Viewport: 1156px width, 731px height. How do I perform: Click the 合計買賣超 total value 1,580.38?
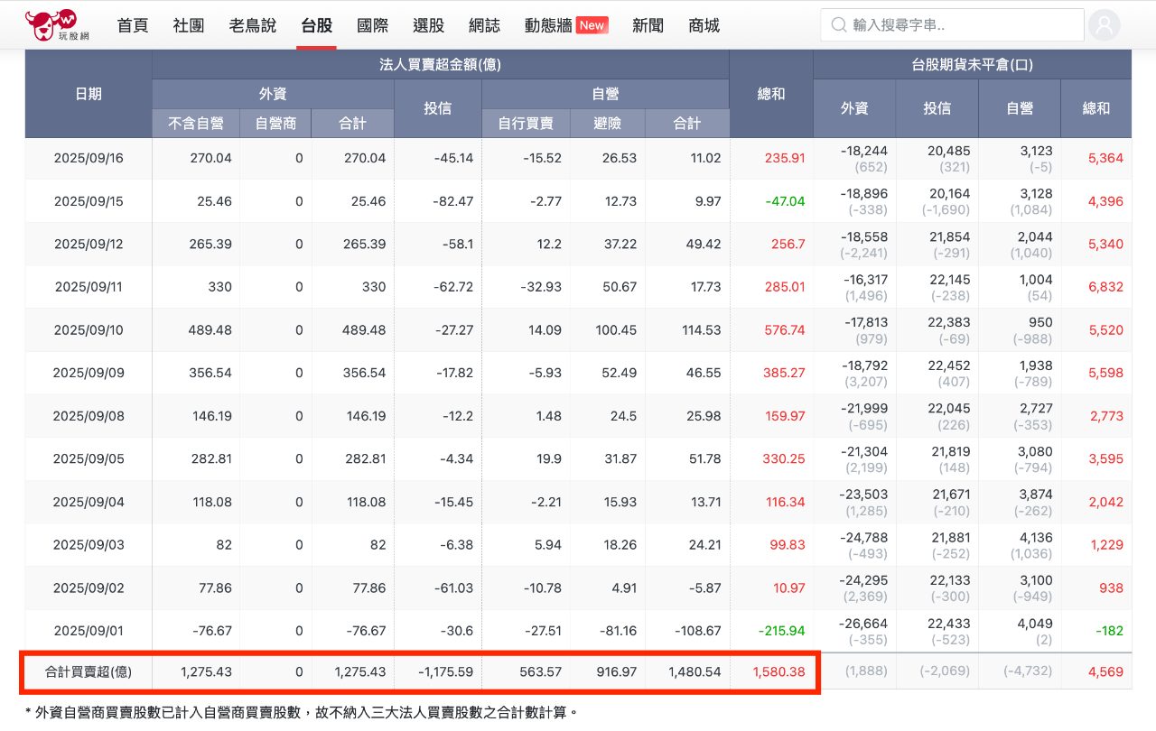pos(778,671)
